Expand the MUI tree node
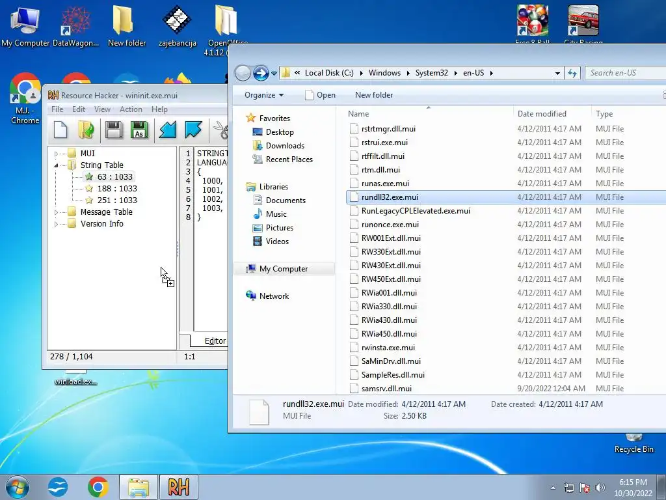This screenshot has width=666, height=500. 56,154
